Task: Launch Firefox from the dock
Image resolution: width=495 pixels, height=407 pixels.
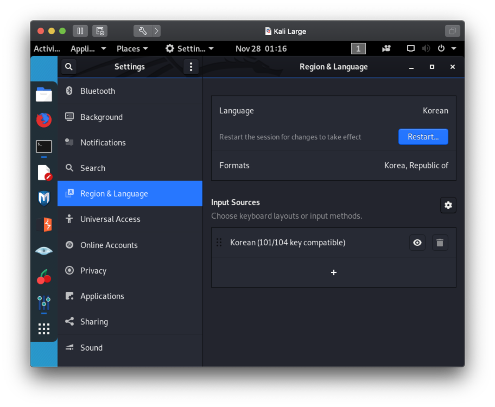Action: point(44,120)
